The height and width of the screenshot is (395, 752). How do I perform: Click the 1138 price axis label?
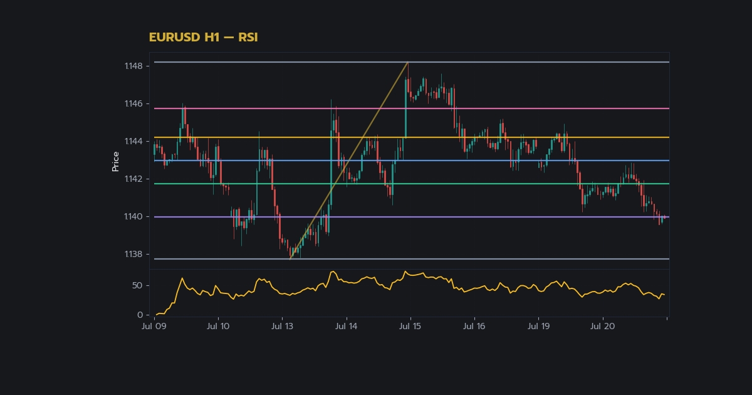pos(133,254)
